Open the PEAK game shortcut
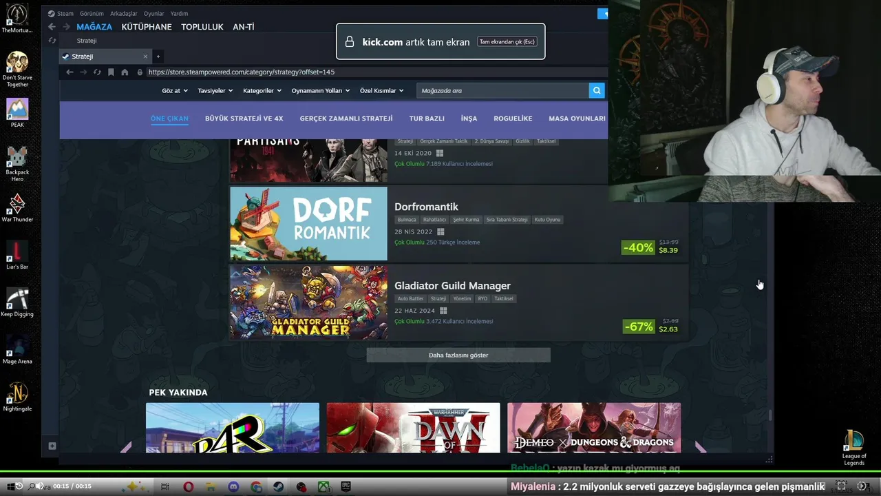This screenshot has height=496, width=881. tap(17, 113)
